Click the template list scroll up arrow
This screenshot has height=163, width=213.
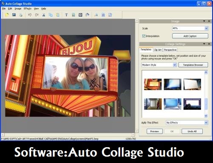(206, 73)
